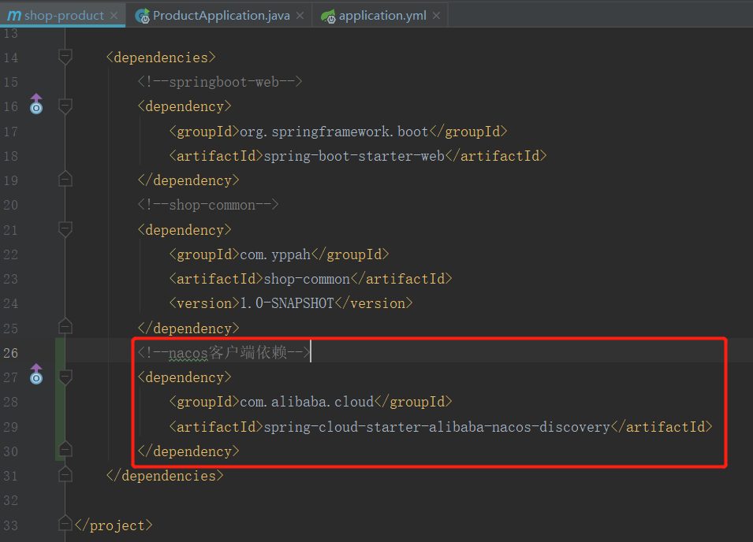Close the application.yml tab
The width and height of the screenshot is (753, 542).
click(x=436, y=15)
